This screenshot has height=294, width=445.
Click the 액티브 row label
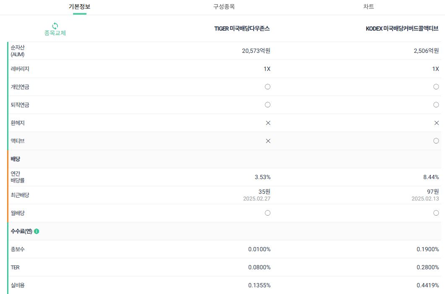[18, 141]
